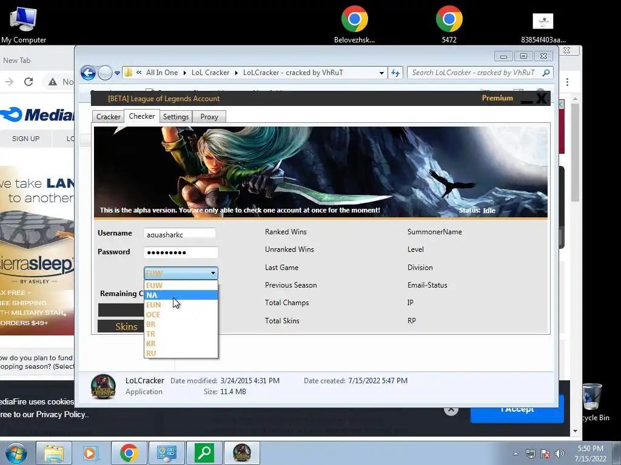This screenshot has width=621, height=465.
Task: Switch to the Cracker tab
Action: (x=108, y=117)
